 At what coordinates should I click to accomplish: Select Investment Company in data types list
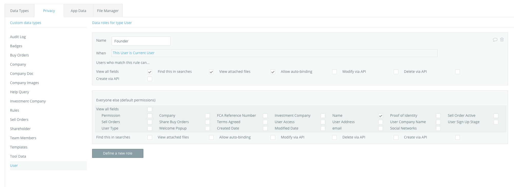click(x=28, y=101)
